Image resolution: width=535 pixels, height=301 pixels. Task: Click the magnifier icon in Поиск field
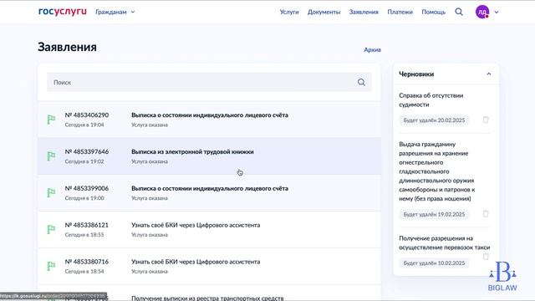[x=361, y=82]
